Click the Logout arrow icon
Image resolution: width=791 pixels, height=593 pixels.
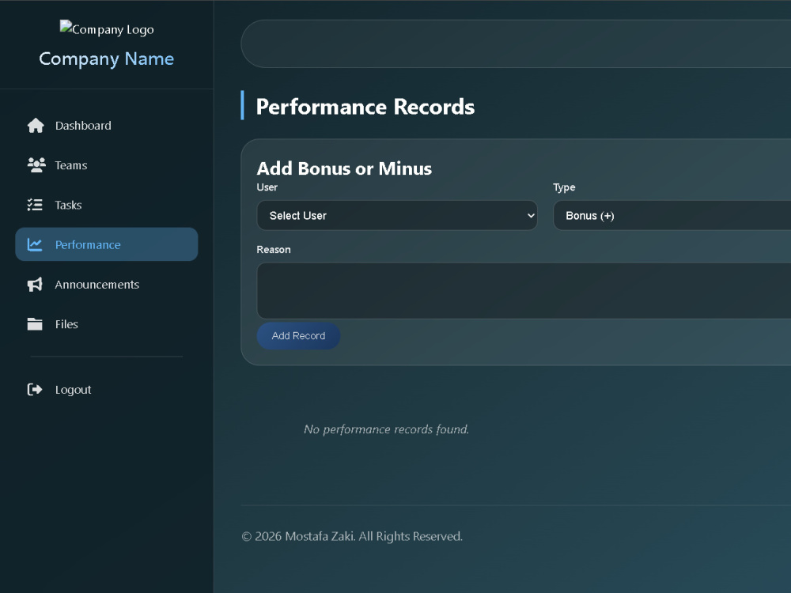[x=35, y=389]
